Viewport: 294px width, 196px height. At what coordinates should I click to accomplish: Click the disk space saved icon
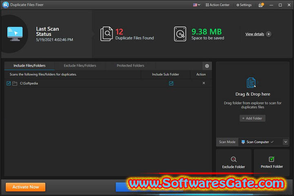pyautogui.click(x=180, y=34)
